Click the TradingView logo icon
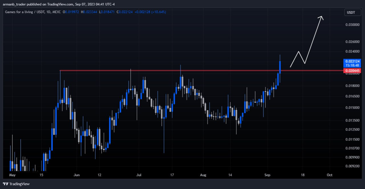 5,184
